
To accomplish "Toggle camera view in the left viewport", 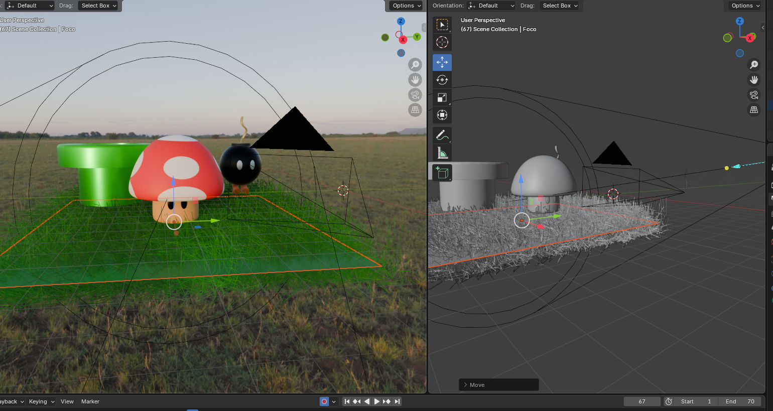I will (x=415, y=95).
